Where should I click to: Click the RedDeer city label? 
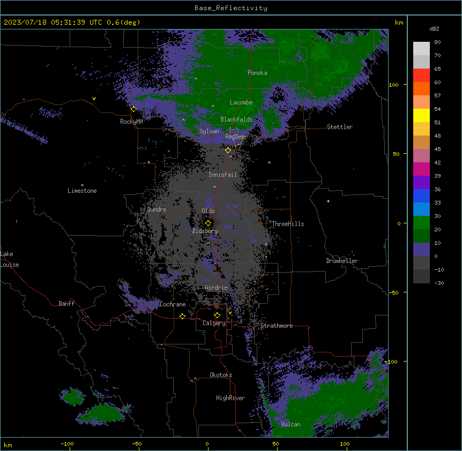point(236,137)
